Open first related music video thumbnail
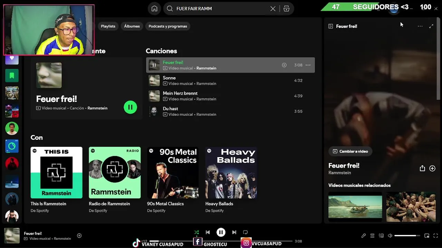The image size is (442, 248). [x=355, y=206]
